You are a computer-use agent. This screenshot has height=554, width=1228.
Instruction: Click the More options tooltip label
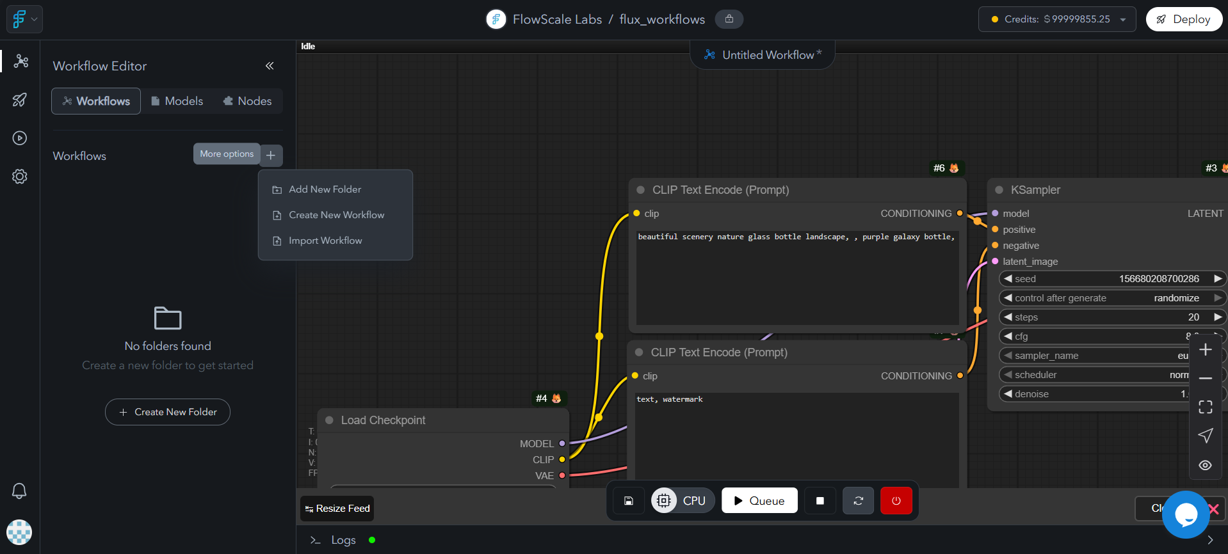227,154
